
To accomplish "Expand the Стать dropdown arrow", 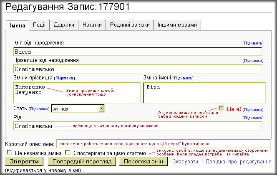I will pos(101,108).
